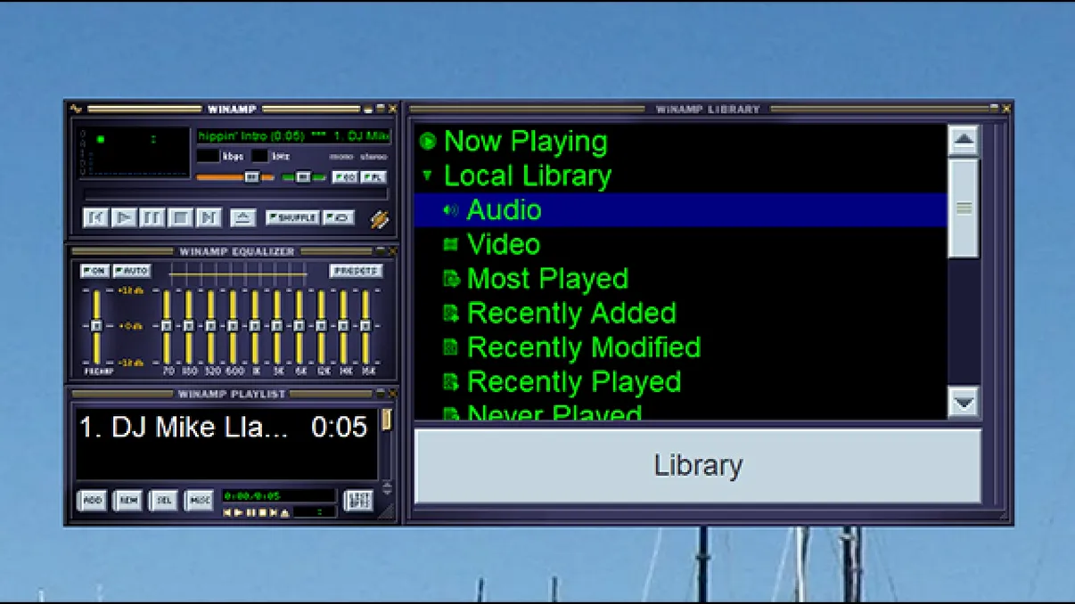Open the equalizer PRESETS menu

pyautogui.click(x=357, y=271)
